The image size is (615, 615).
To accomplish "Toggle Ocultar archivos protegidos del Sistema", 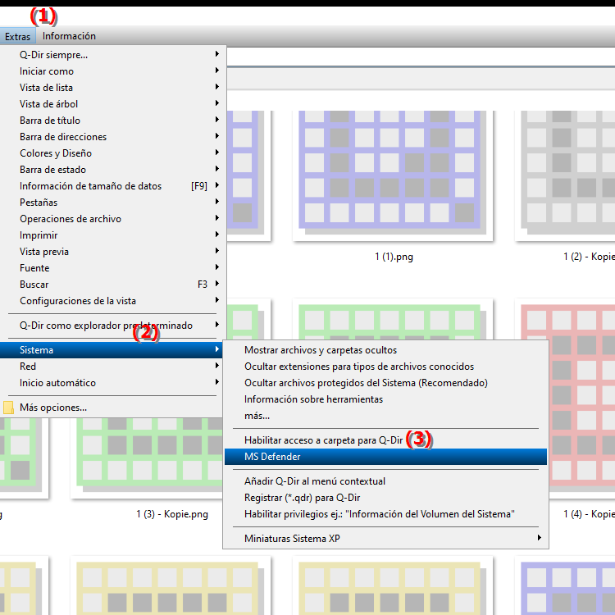I will tap(385, 383).
